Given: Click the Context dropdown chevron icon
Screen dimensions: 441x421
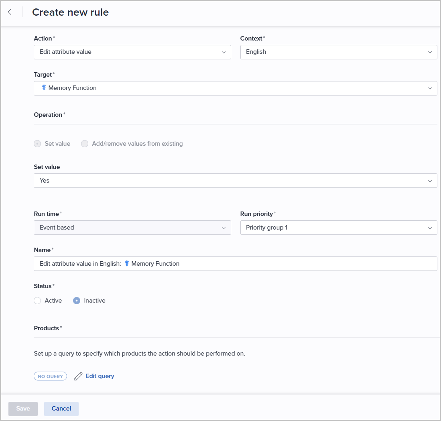Looking at the screenshot, I should (x=430, y=52).
